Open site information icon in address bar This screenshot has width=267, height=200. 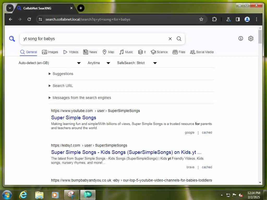pos(40,19)
